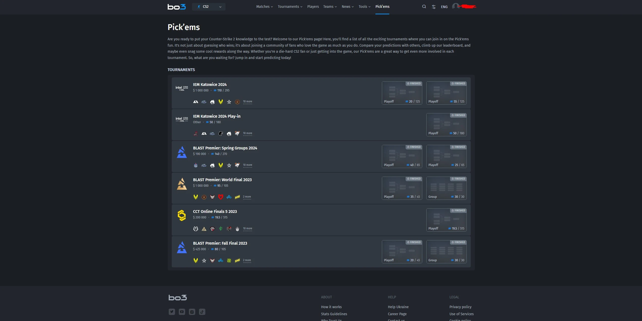Open the TikTok icon in footer
Screen dimensions: 642x321
[202, 312]
